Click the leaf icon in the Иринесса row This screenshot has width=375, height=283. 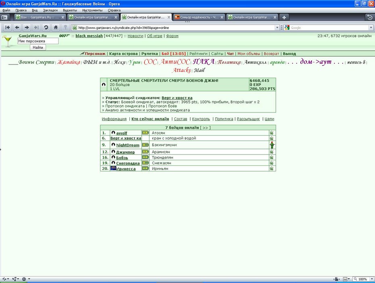pos(272,168)
